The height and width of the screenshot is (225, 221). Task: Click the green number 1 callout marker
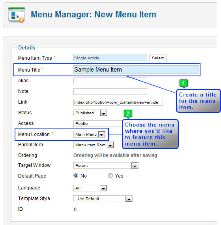[x=184, y=83]
